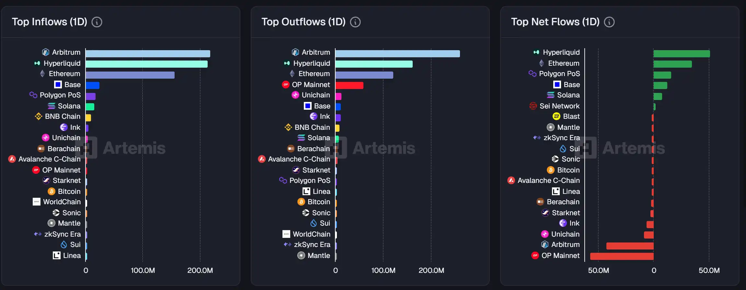The width and height of the screenshot is (746, 290).
Task: Select Hyperliquid bar in Top Outflows chart
Action: click(x=374, y=64)
